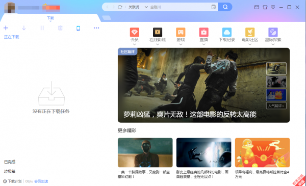Select the second banner thumbnail with hats
Image resolution: width=306 pixels, height=186 pixels.
(276, 82)
